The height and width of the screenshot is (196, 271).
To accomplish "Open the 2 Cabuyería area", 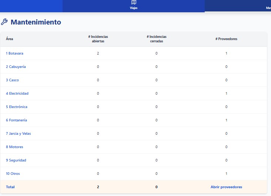I will (x=16, y=67).
